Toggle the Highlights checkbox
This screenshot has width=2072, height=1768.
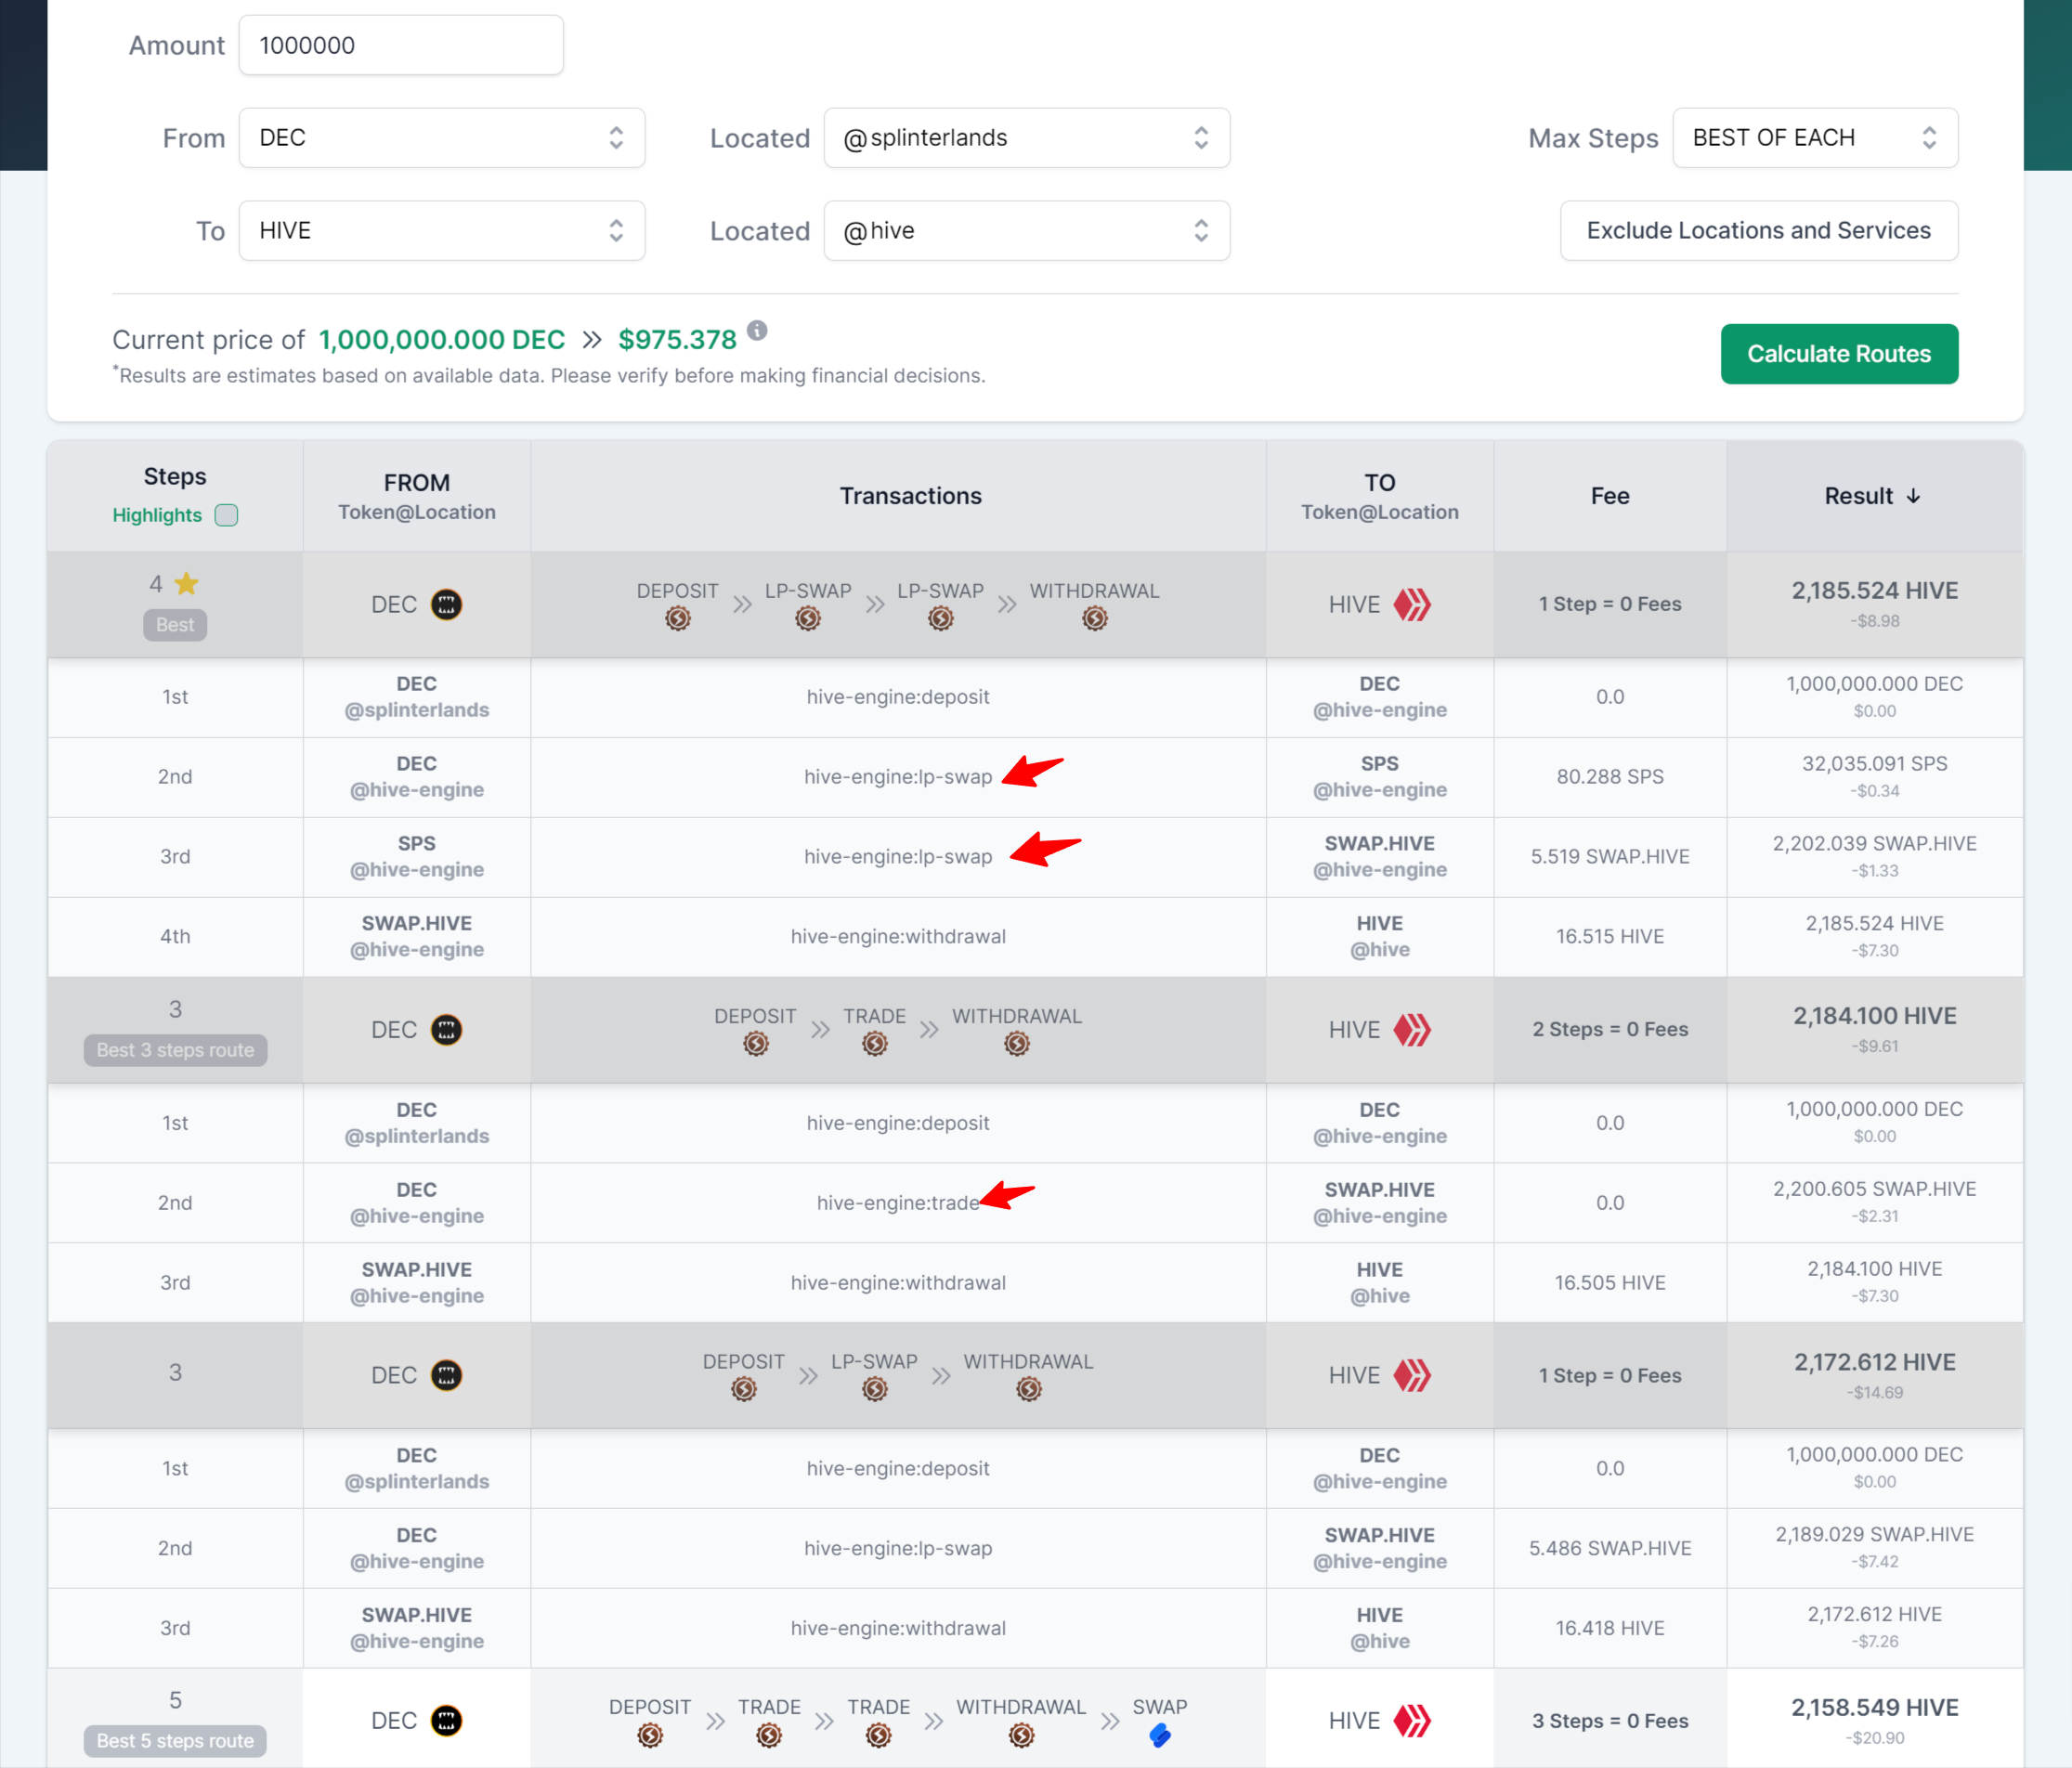click(x=227, y=515)
